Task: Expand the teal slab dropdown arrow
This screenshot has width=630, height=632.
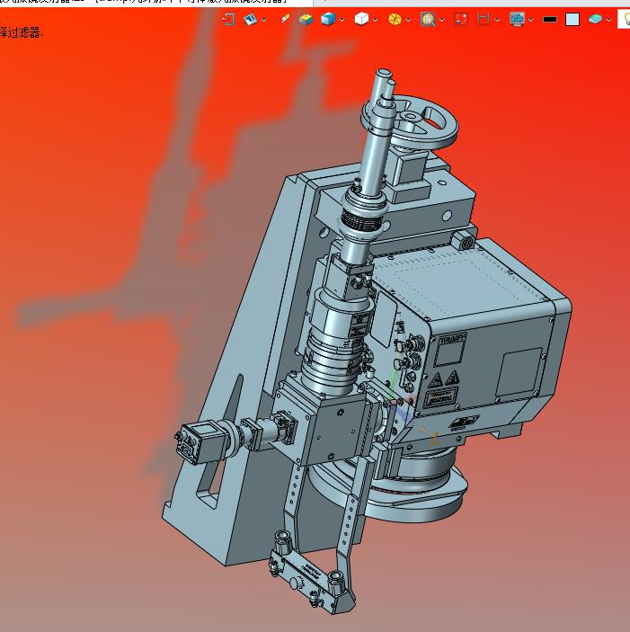Action: [x=608, y=20]
